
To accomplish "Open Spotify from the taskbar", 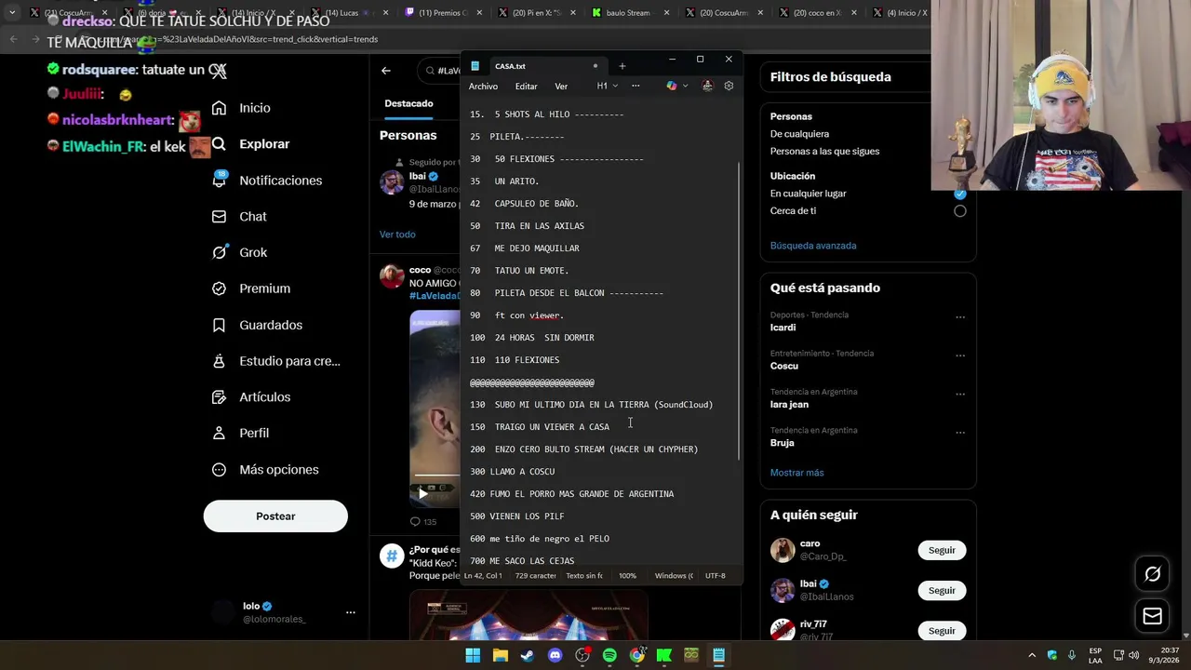I will click(x=609, y=655).
